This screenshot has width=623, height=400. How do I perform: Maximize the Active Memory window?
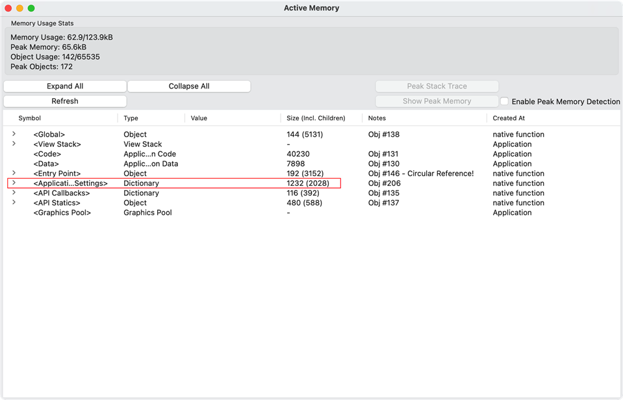click(x=31, y=8)
